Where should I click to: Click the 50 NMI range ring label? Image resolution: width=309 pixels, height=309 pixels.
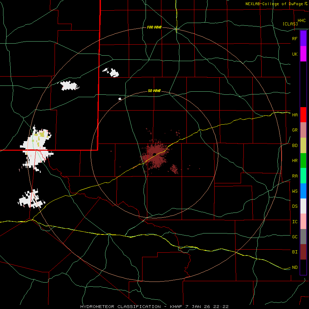tap(154, 91)
